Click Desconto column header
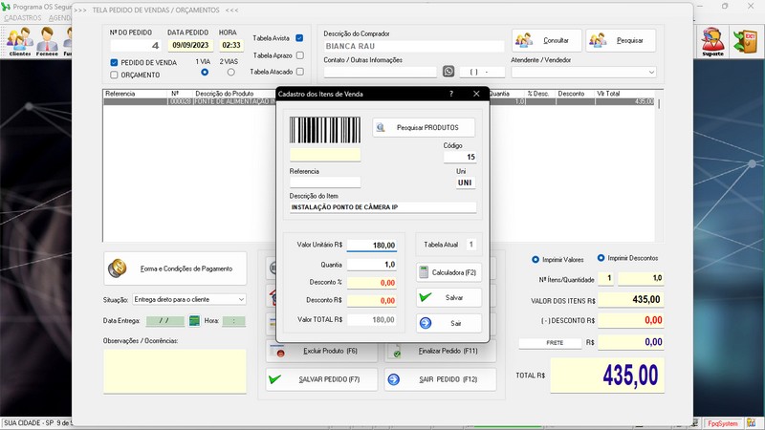Image resolution: width=765 pixels, height=430 pixels. point(575,94)
